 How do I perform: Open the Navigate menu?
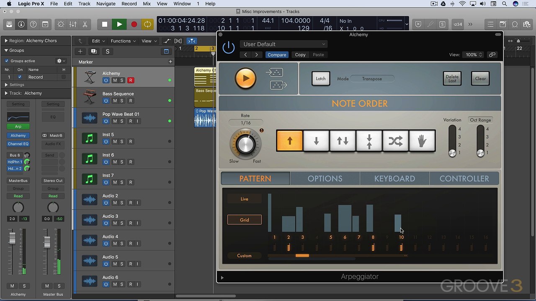click(106, 4)
